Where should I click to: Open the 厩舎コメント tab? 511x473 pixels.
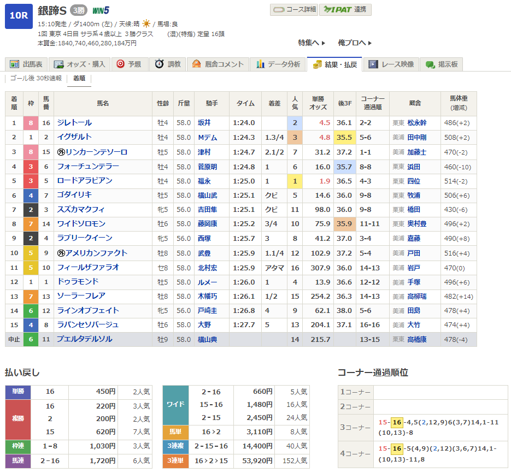[218, 64]
